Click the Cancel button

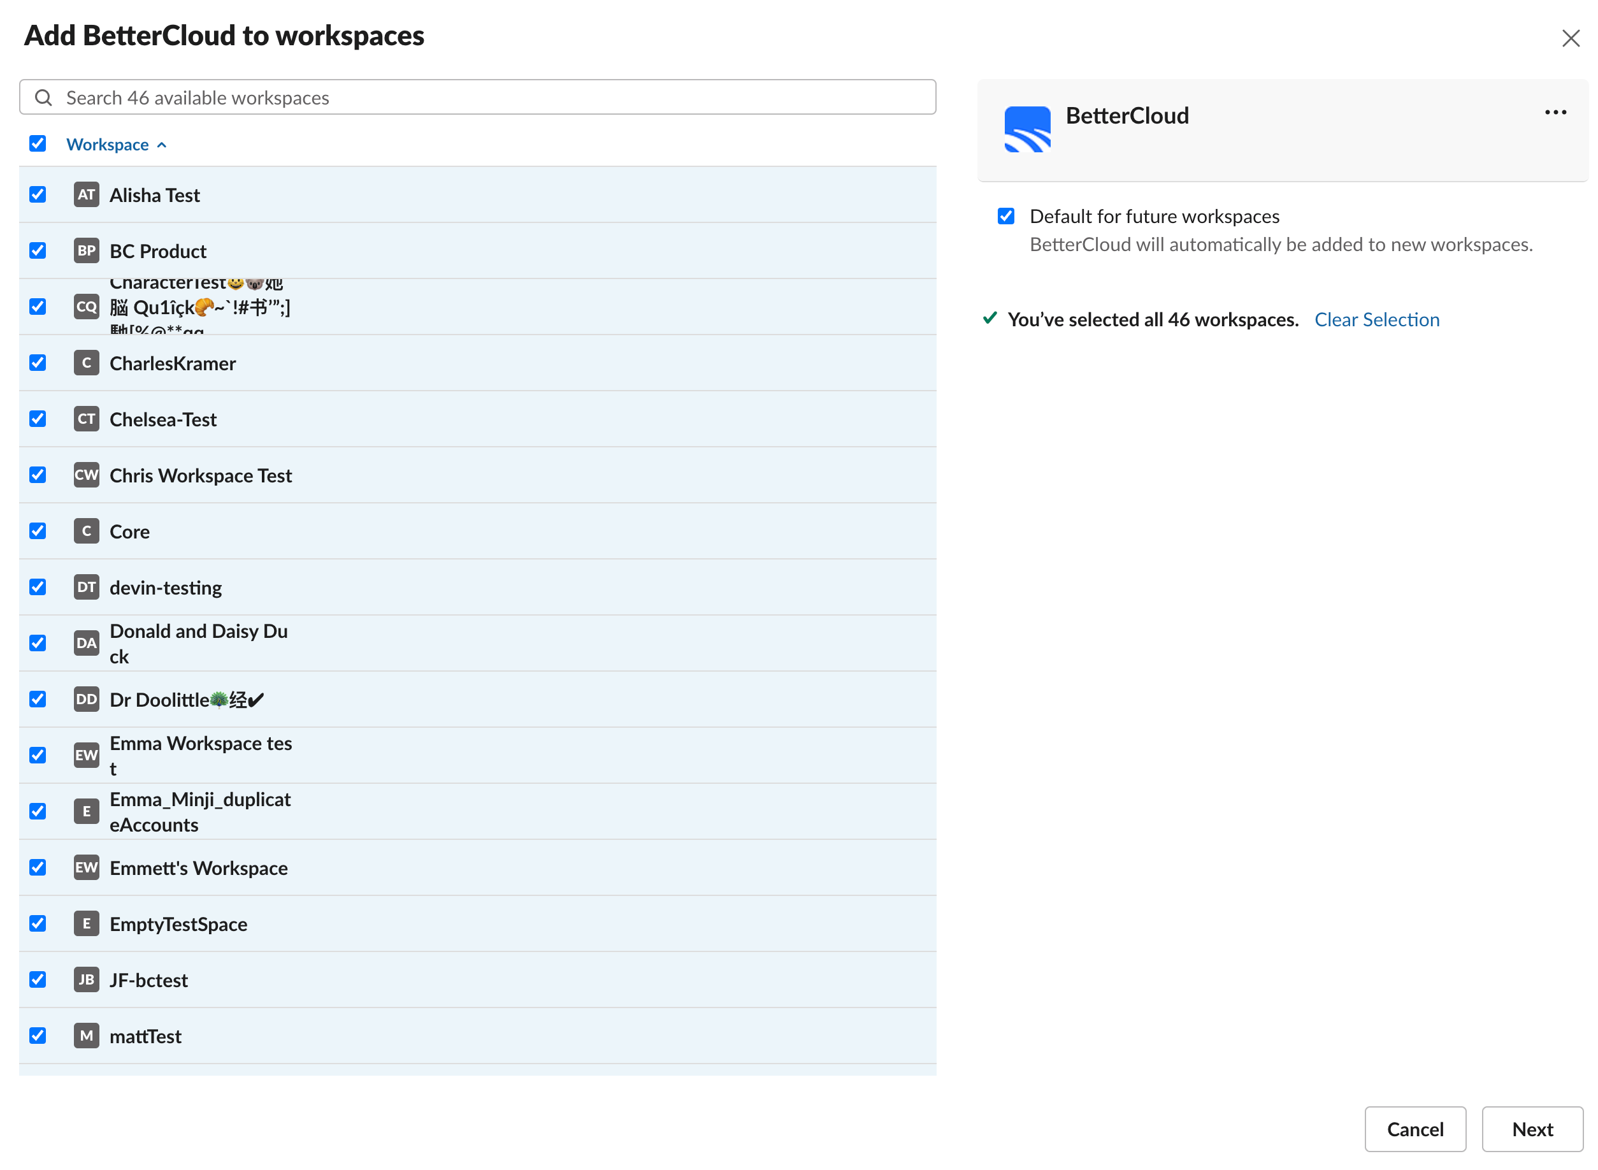click(x=1414, y=1129)
